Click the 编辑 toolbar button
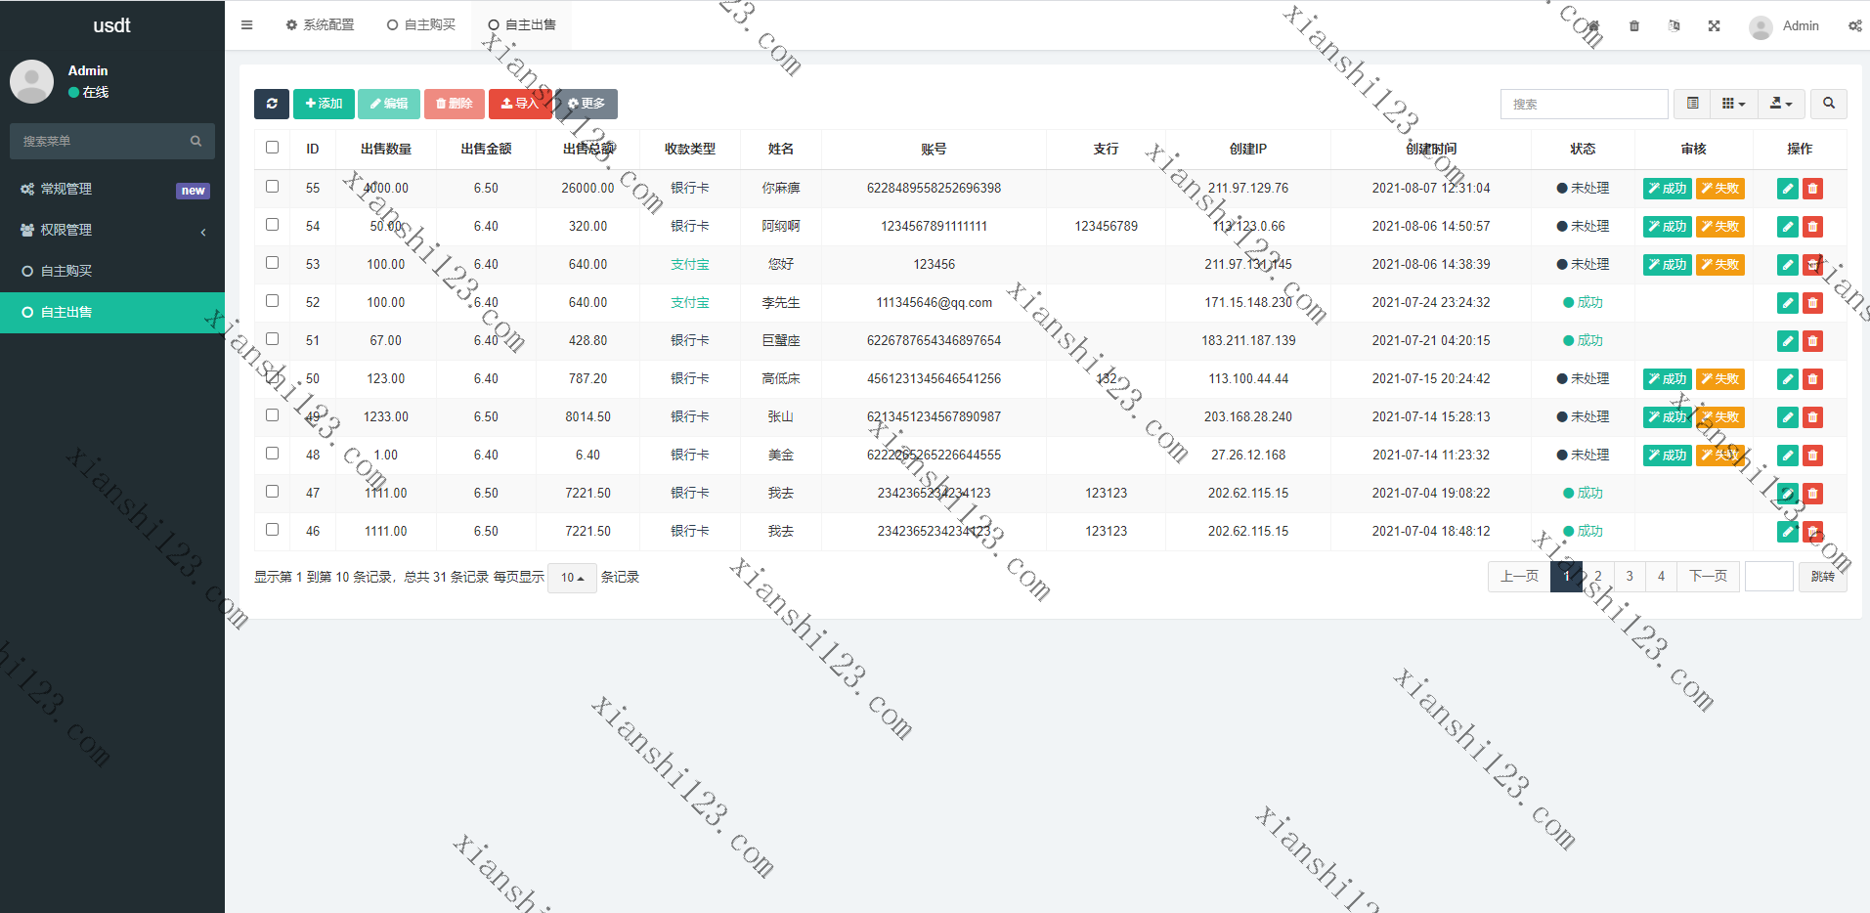 pos(389,104)
